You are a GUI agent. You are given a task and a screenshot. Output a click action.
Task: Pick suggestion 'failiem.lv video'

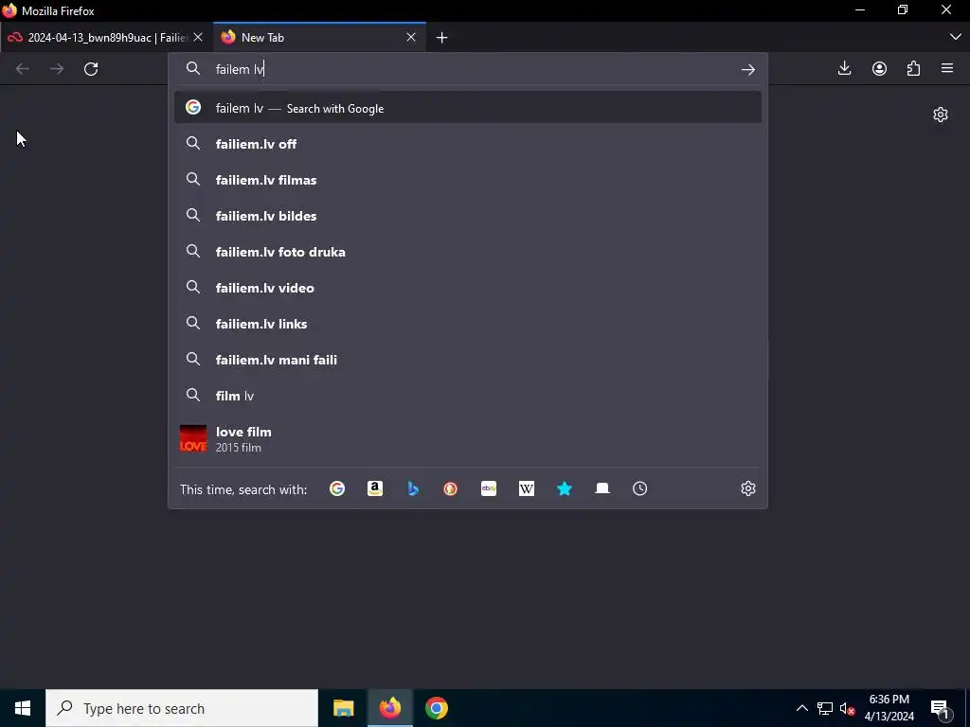pos(468,287)
